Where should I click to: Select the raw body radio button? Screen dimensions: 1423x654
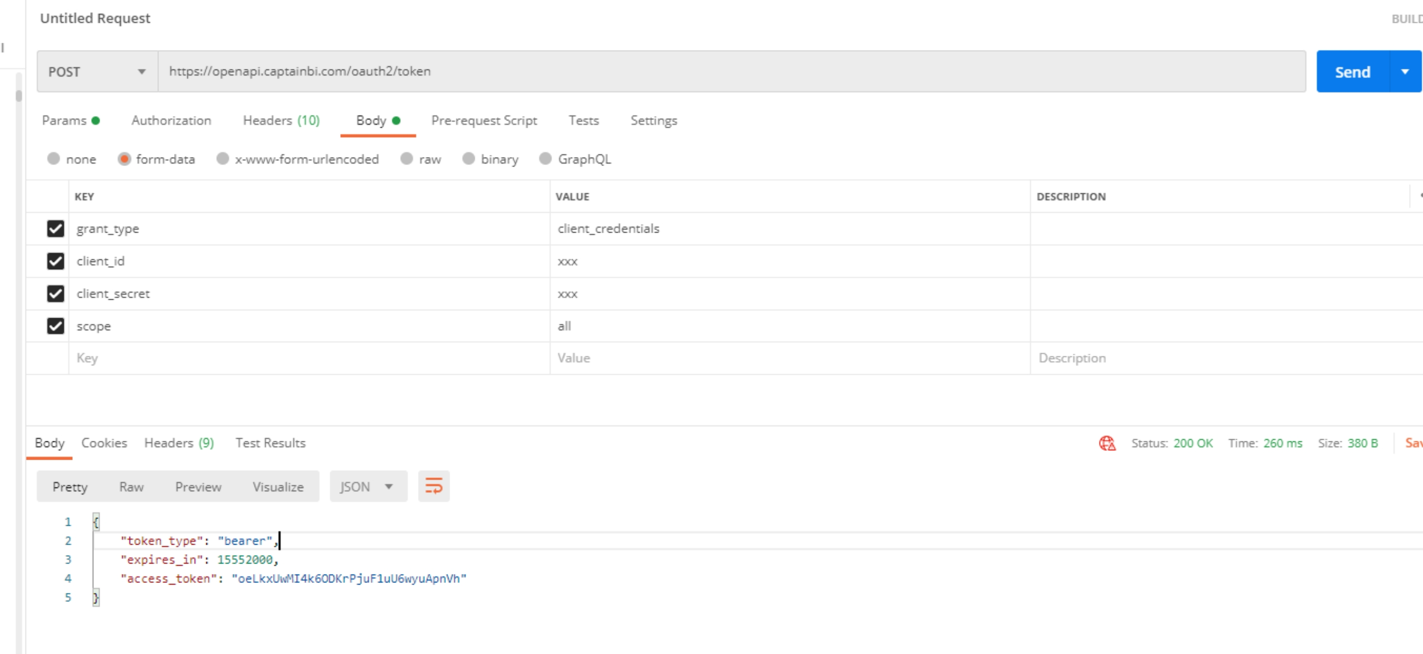[406, 159]
